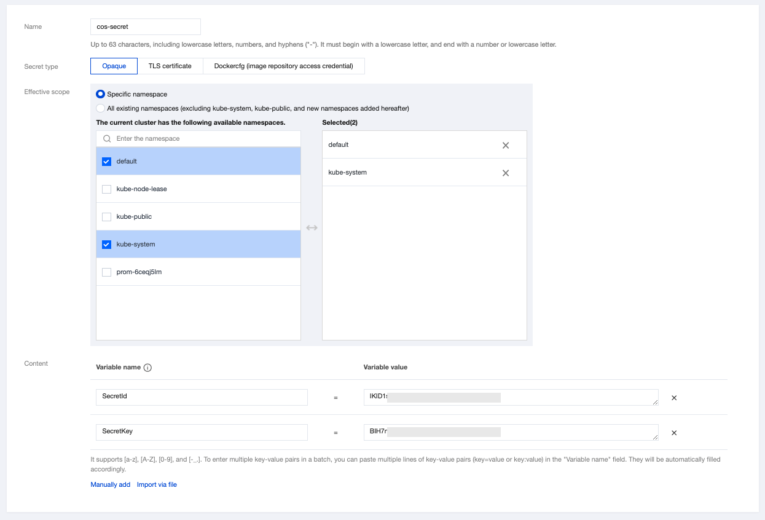
Task: Choose the All existing namespaces radio option
Action: pos(100,108)
